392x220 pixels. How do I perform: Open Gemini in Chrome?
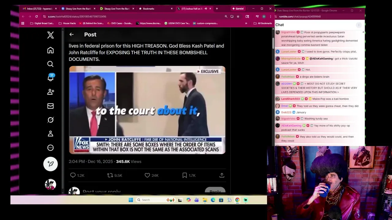tap(238, 9)
